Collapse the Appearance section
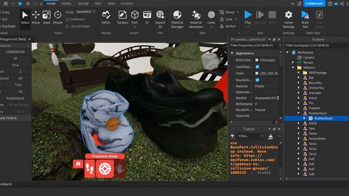The width and height of the screenshot is (349, 196). point(232,53)
